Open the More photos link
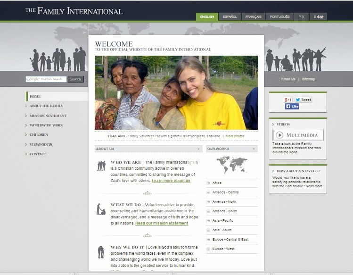 [x=235, y=136]
